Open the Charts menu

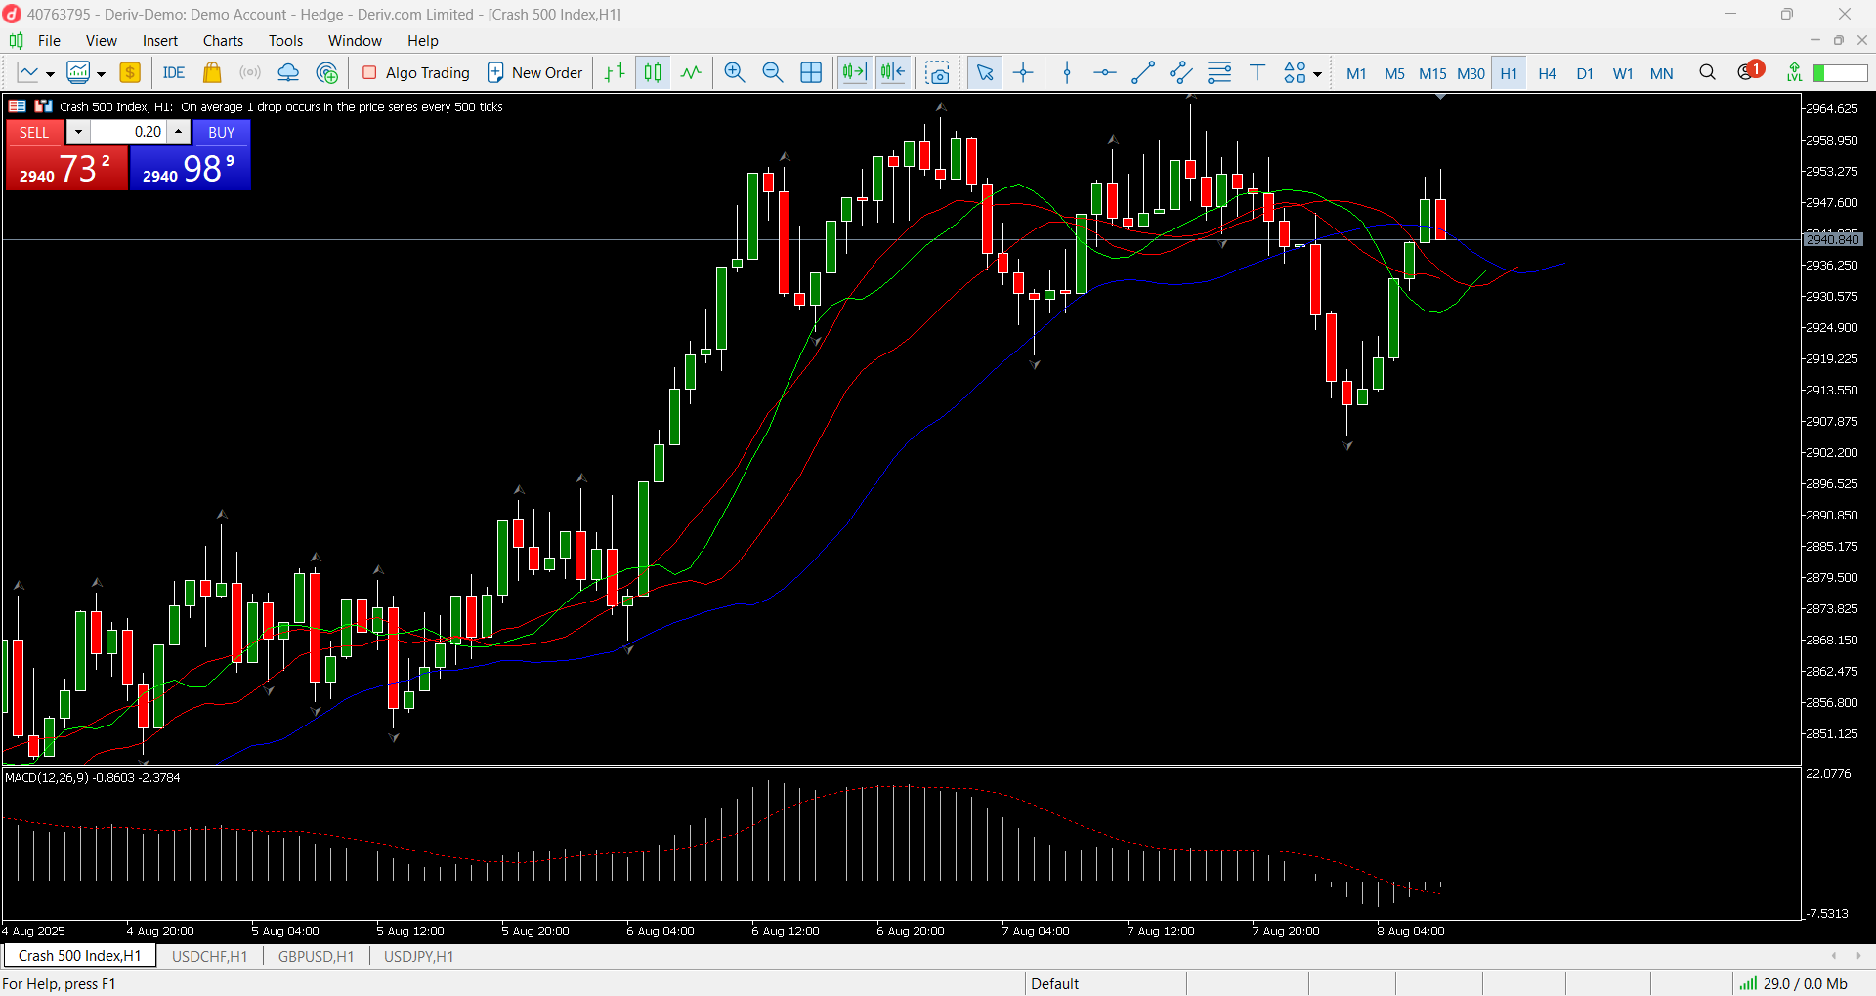(x=223, y=41)
